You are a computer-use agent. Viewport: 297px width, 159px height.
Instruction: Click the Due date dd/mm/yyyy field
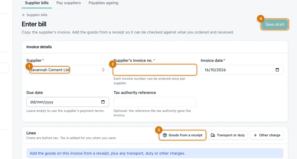[67, 102]
